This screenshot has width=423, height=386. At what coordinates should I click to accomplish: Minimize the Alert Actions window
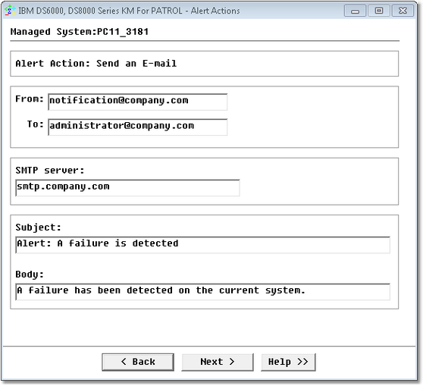(355, 11)
